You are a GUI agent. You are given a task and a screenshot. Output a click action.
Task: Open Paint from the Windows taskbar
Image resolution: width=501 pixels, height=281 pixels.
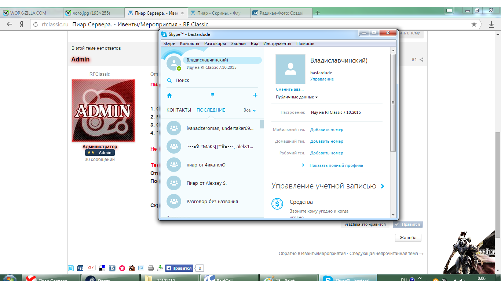288,278
